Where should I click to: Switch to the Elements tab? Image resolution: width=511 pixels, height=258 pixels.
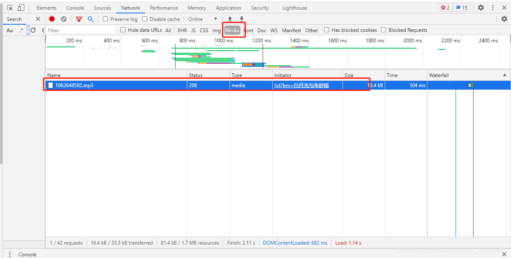click(x=46, y=8)
